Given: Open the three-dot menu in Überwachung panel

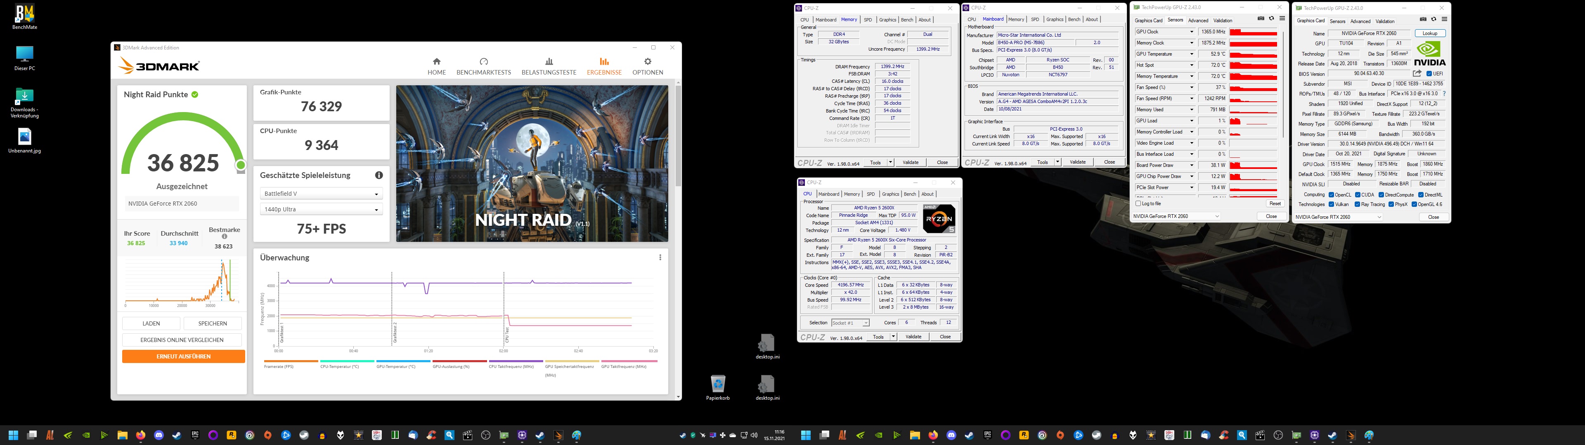Looking at the screenshot, I should tap(660, 258).
